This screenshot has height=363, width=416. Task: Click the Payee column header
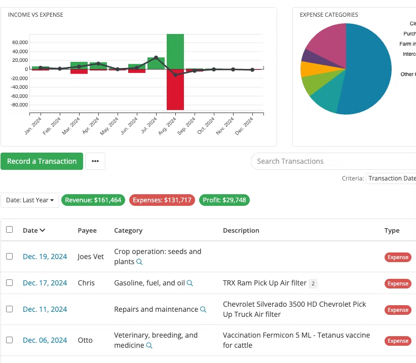[x=87, y=231]
